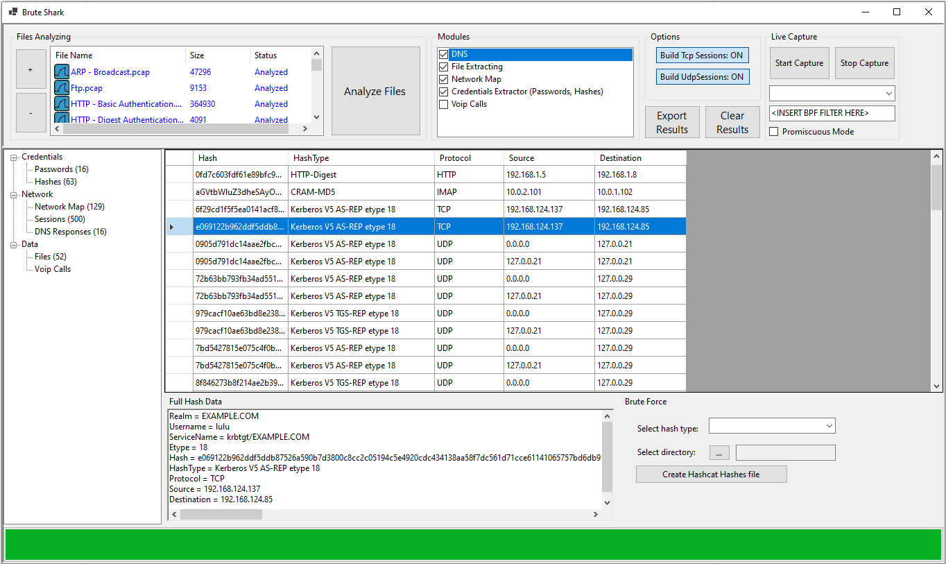This screenshot has height=564, width=946.
Task: Open the capture interface dropdown
Action: click(x=889, y=94)
